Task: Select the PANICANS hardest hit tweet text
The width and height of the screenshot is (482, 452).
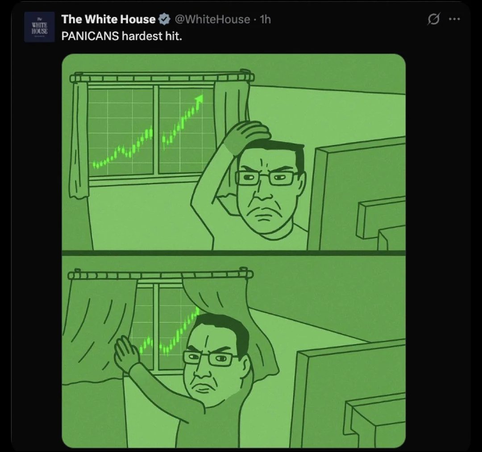Action: pos(122,36)
